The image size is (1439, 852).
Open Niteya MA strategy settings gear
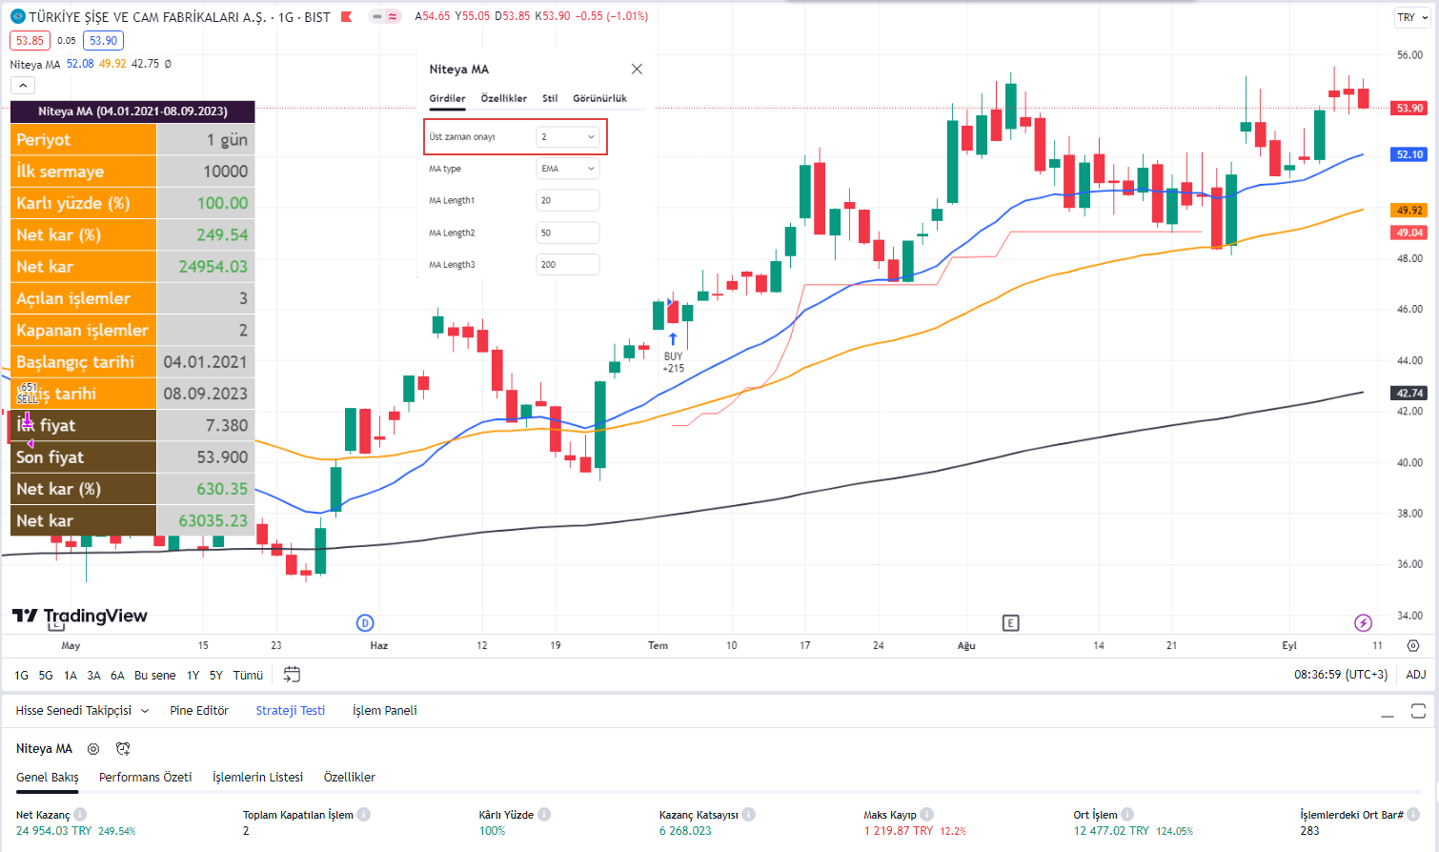click(x=93, y=749)
